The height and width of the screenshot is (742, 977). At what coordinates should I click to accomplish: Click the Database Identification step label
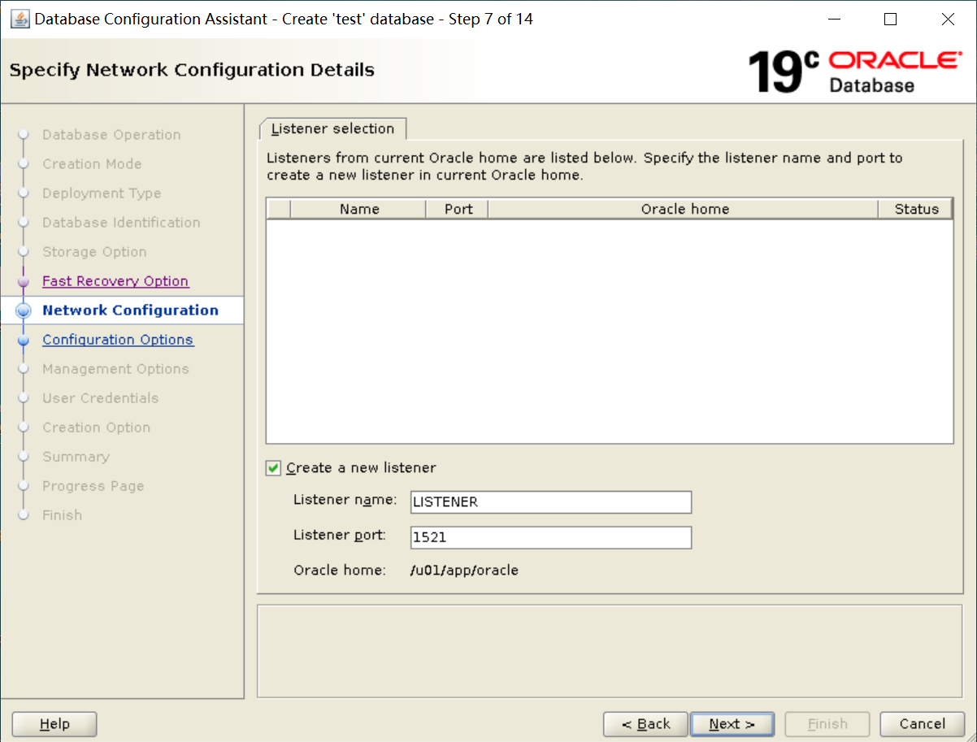(121, 223)
